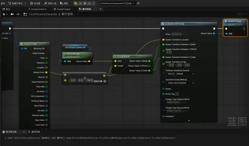Click spawn node Return Value output pin
Image resolution: width=249 pixels, height=146 pixels.
pos(214,33)
